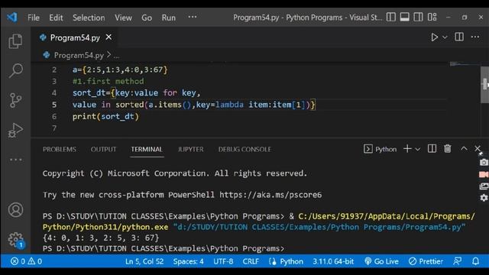Split the editor to the right
Image resolution: width=489 pixels, height=275 pixels.
point(459,37)
